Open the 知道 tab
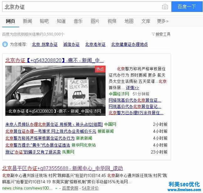The image size is (203, 193). [61, 21]
